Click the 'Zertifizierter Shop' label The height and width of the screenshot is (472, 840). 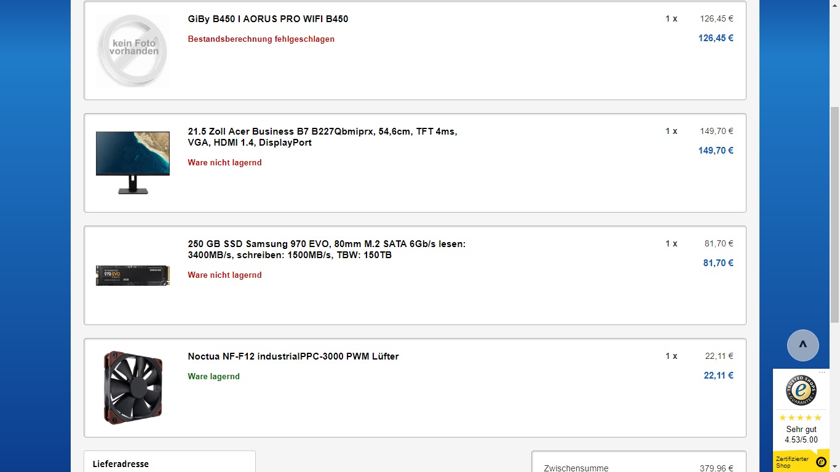(x=792, y=462)
